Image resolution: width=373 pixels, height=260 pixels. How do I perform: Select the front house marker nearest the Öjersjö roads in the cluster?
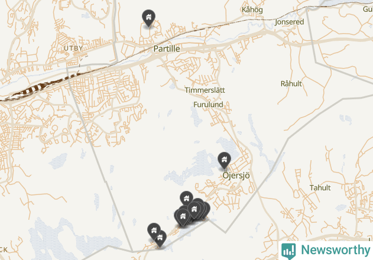click(194, 210)
